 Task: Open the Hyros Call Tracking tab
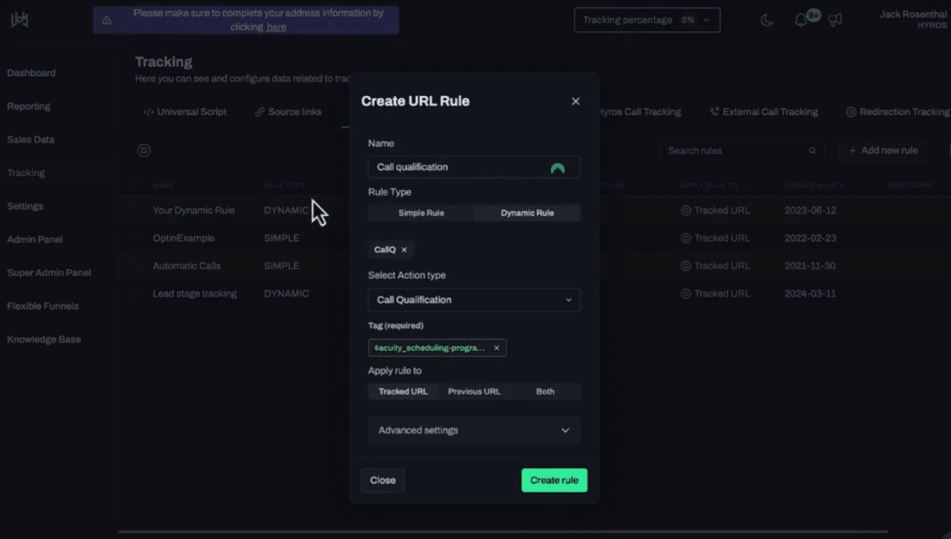pos(639,112)
